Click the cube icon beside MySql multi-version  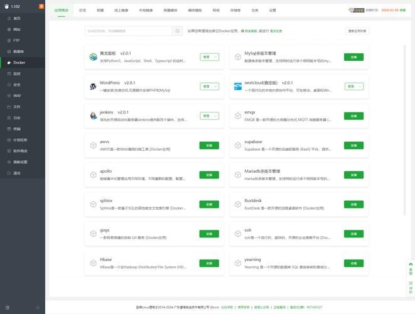238,57
